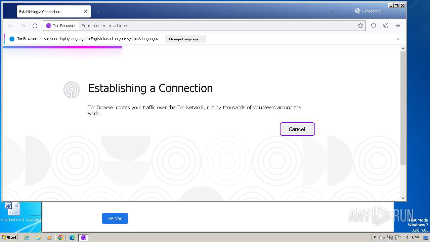Cancel the Tor connection attempt
Image resolution: width=430 pixels, height=242 pixels.
click(297, 129)
